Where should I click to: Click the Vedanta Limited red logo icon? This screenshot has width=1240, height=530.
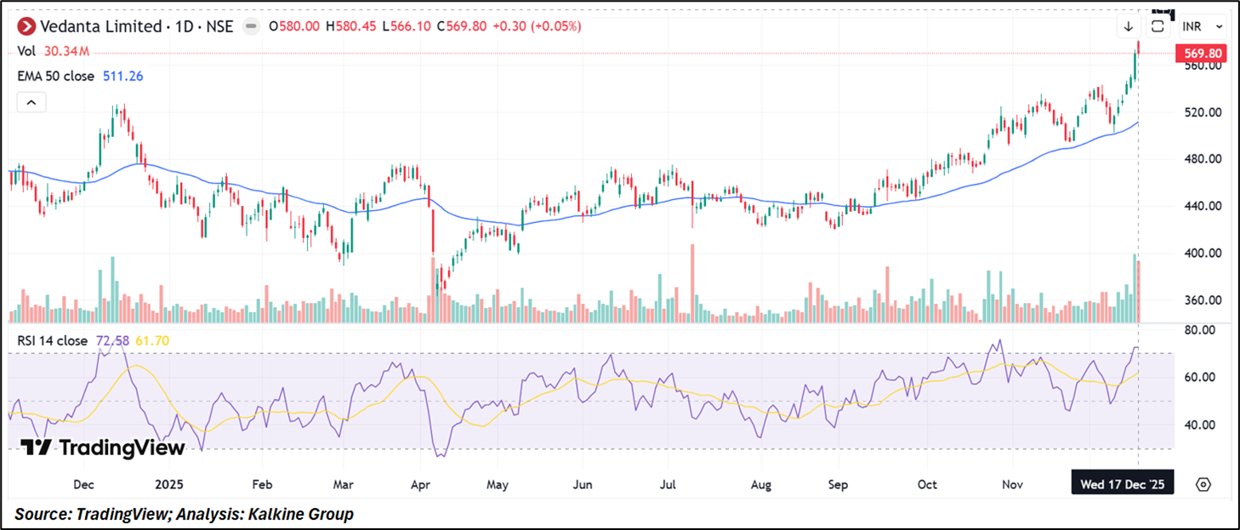tap(27, 26)
